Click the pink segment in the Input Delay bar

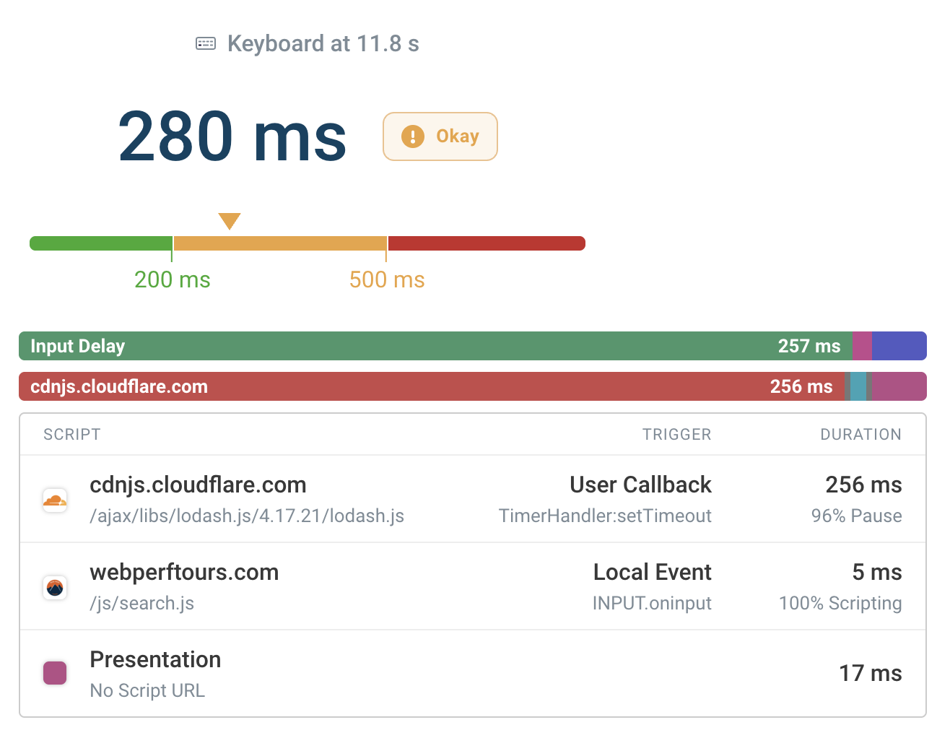coord(863,346)
